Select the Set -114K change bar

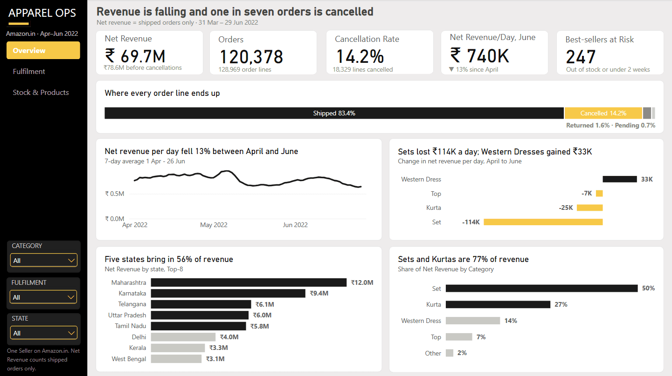[543, 222]
